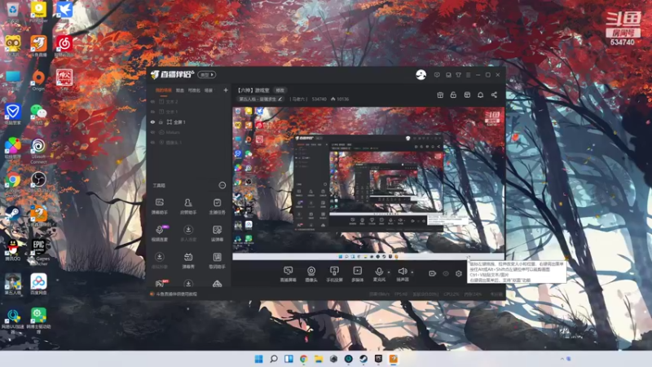Click the 百度网盘 desktop icon

coord(38,284)
